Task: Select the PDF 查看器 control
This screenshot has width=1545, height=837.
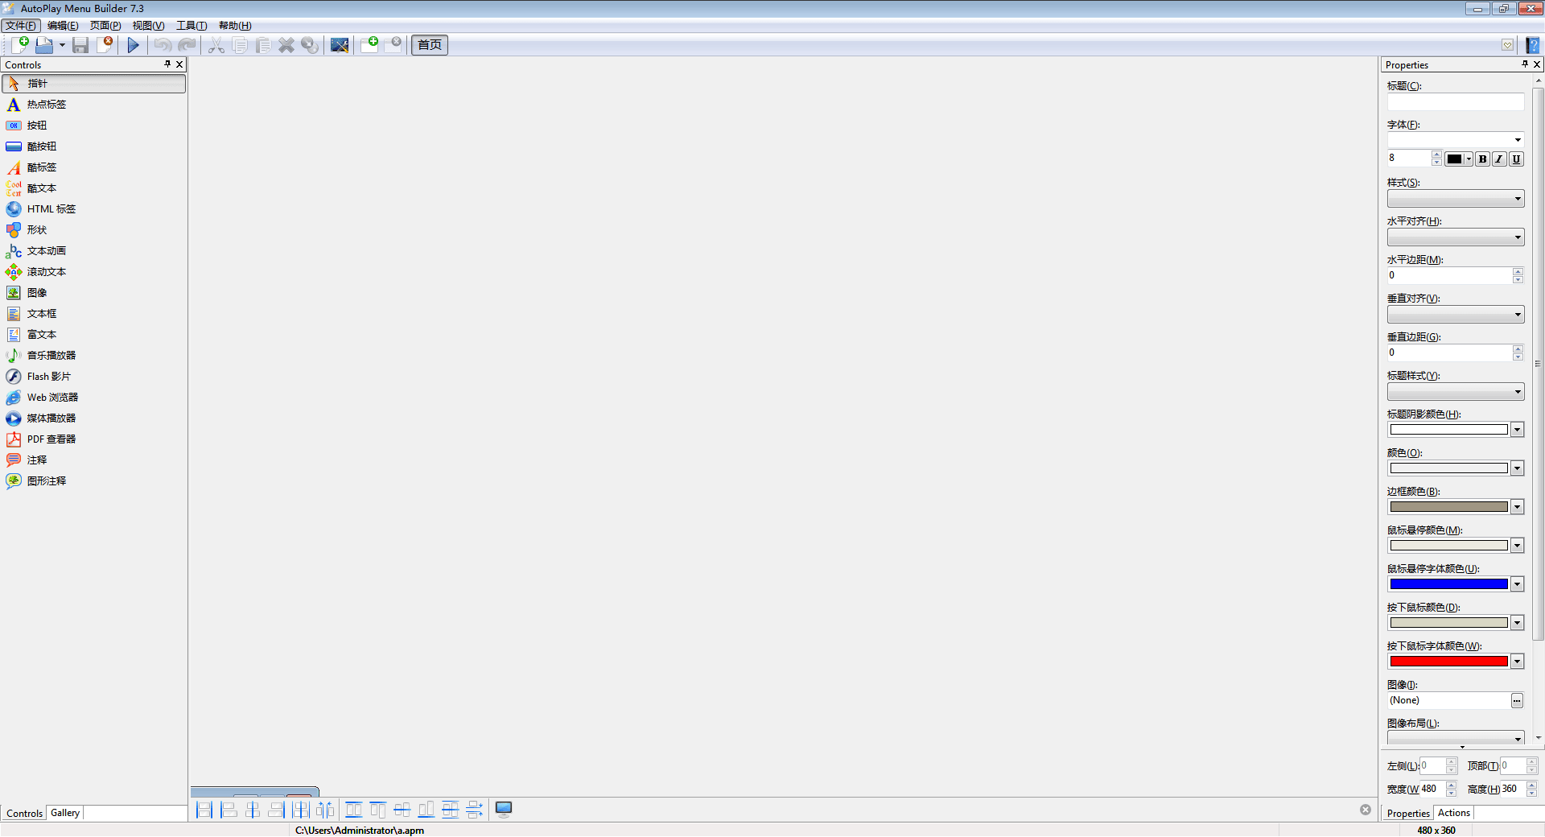Action: [x=94, y=439]
